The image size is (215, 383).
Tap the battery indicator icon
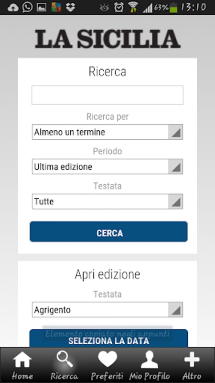click(x=173, y=8)
